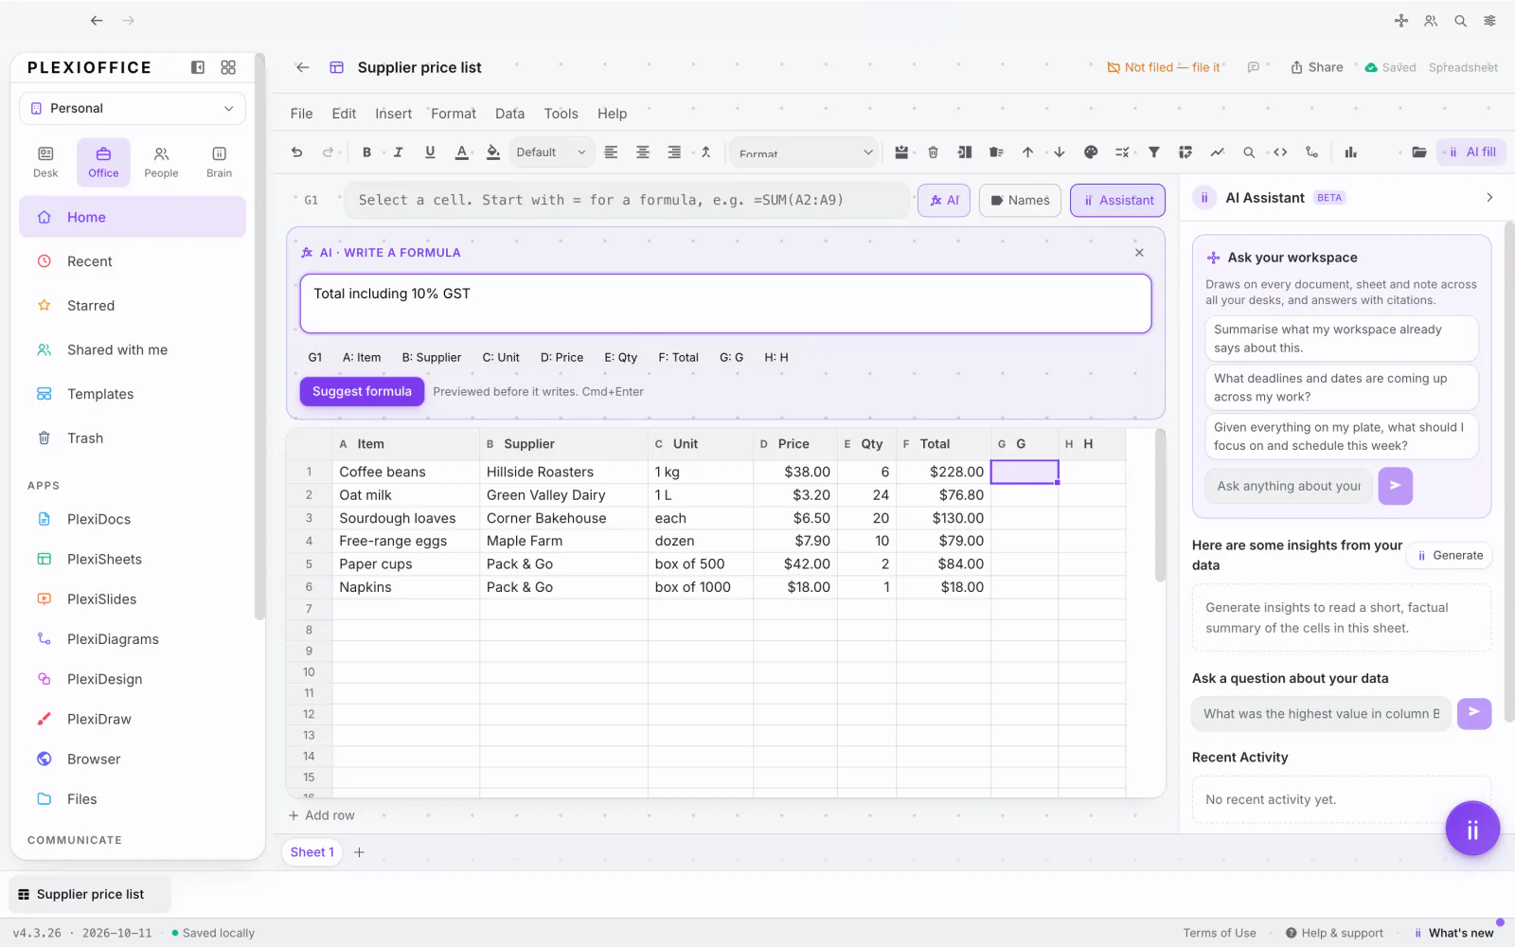Toggle italic formatting
Screen dimensions: 1515x947
pos(399,152)
